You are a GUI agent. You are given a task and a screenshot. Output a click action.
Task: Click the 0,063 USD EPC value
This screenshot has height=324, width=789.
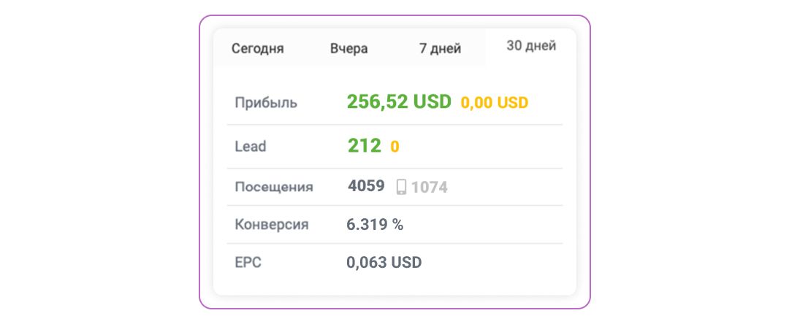(x=384, y=263)
